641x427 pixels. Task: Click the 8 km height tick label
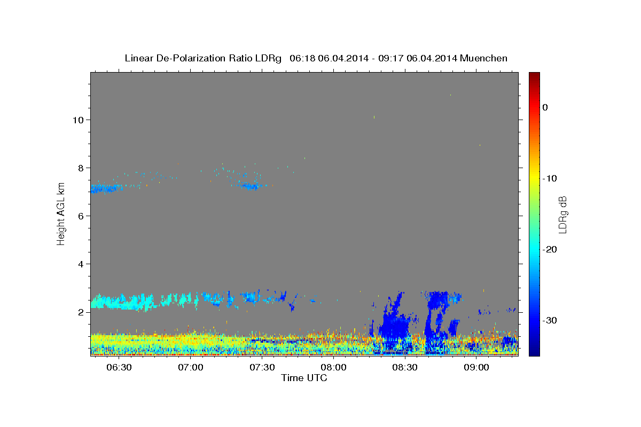click(81, 168)
